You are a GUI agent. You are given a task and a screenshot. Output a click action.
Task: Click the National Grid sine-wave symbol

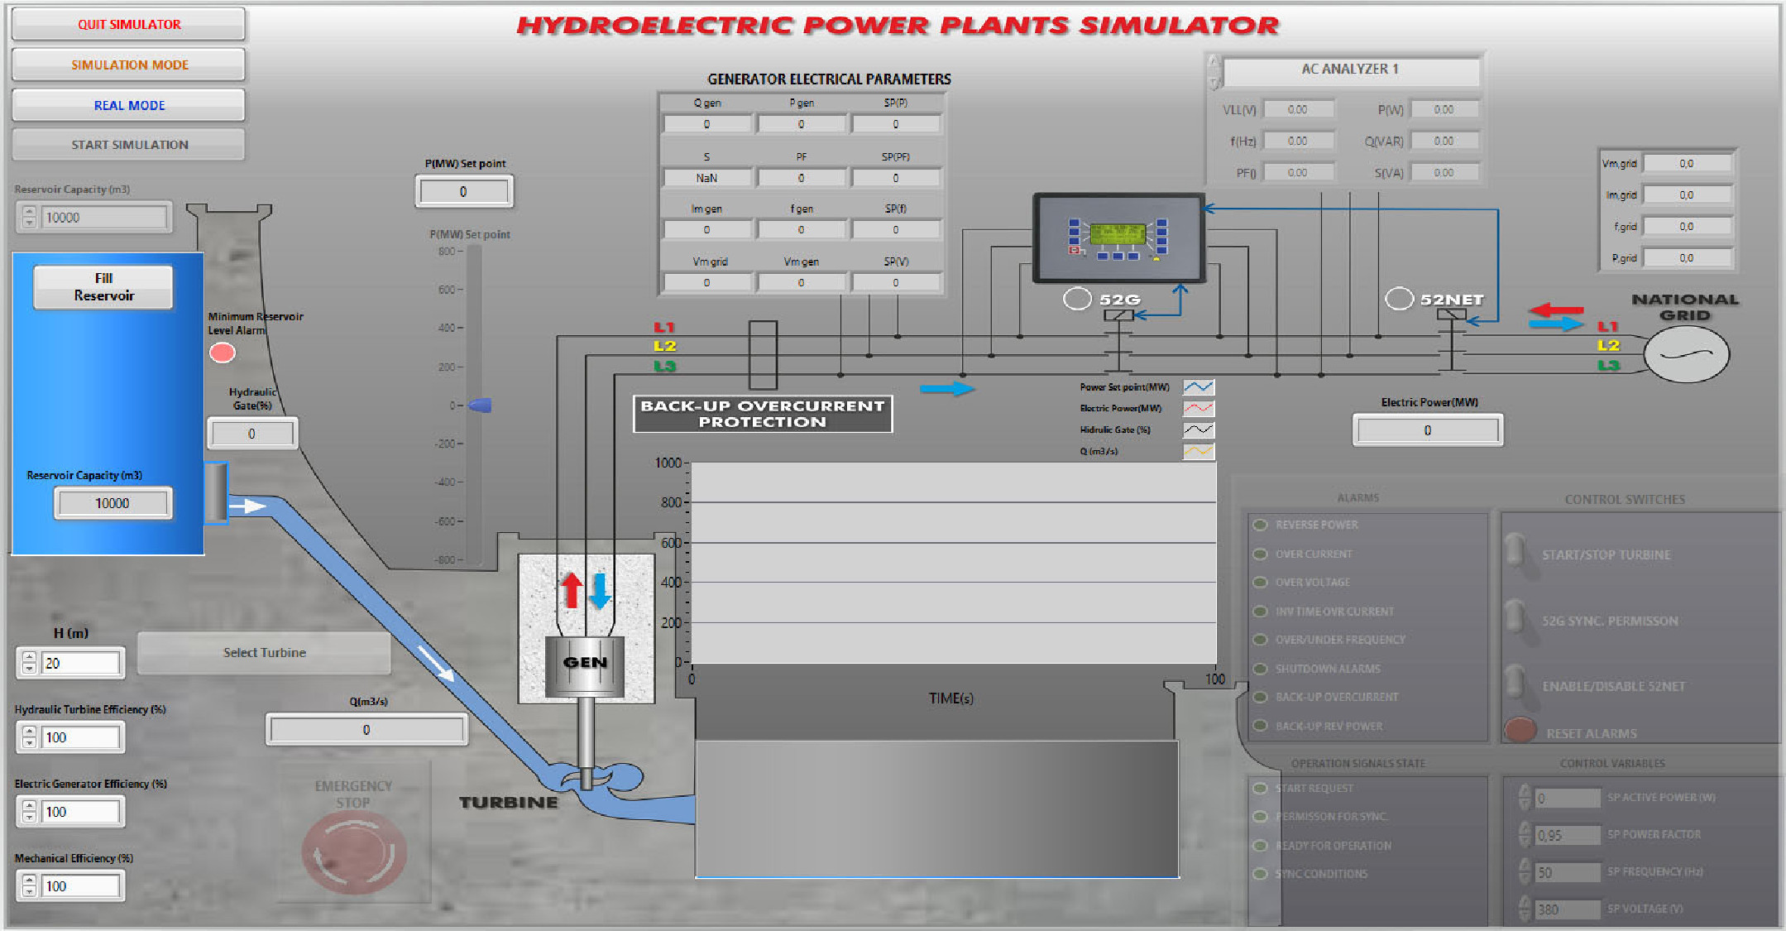pos(1685,354)
